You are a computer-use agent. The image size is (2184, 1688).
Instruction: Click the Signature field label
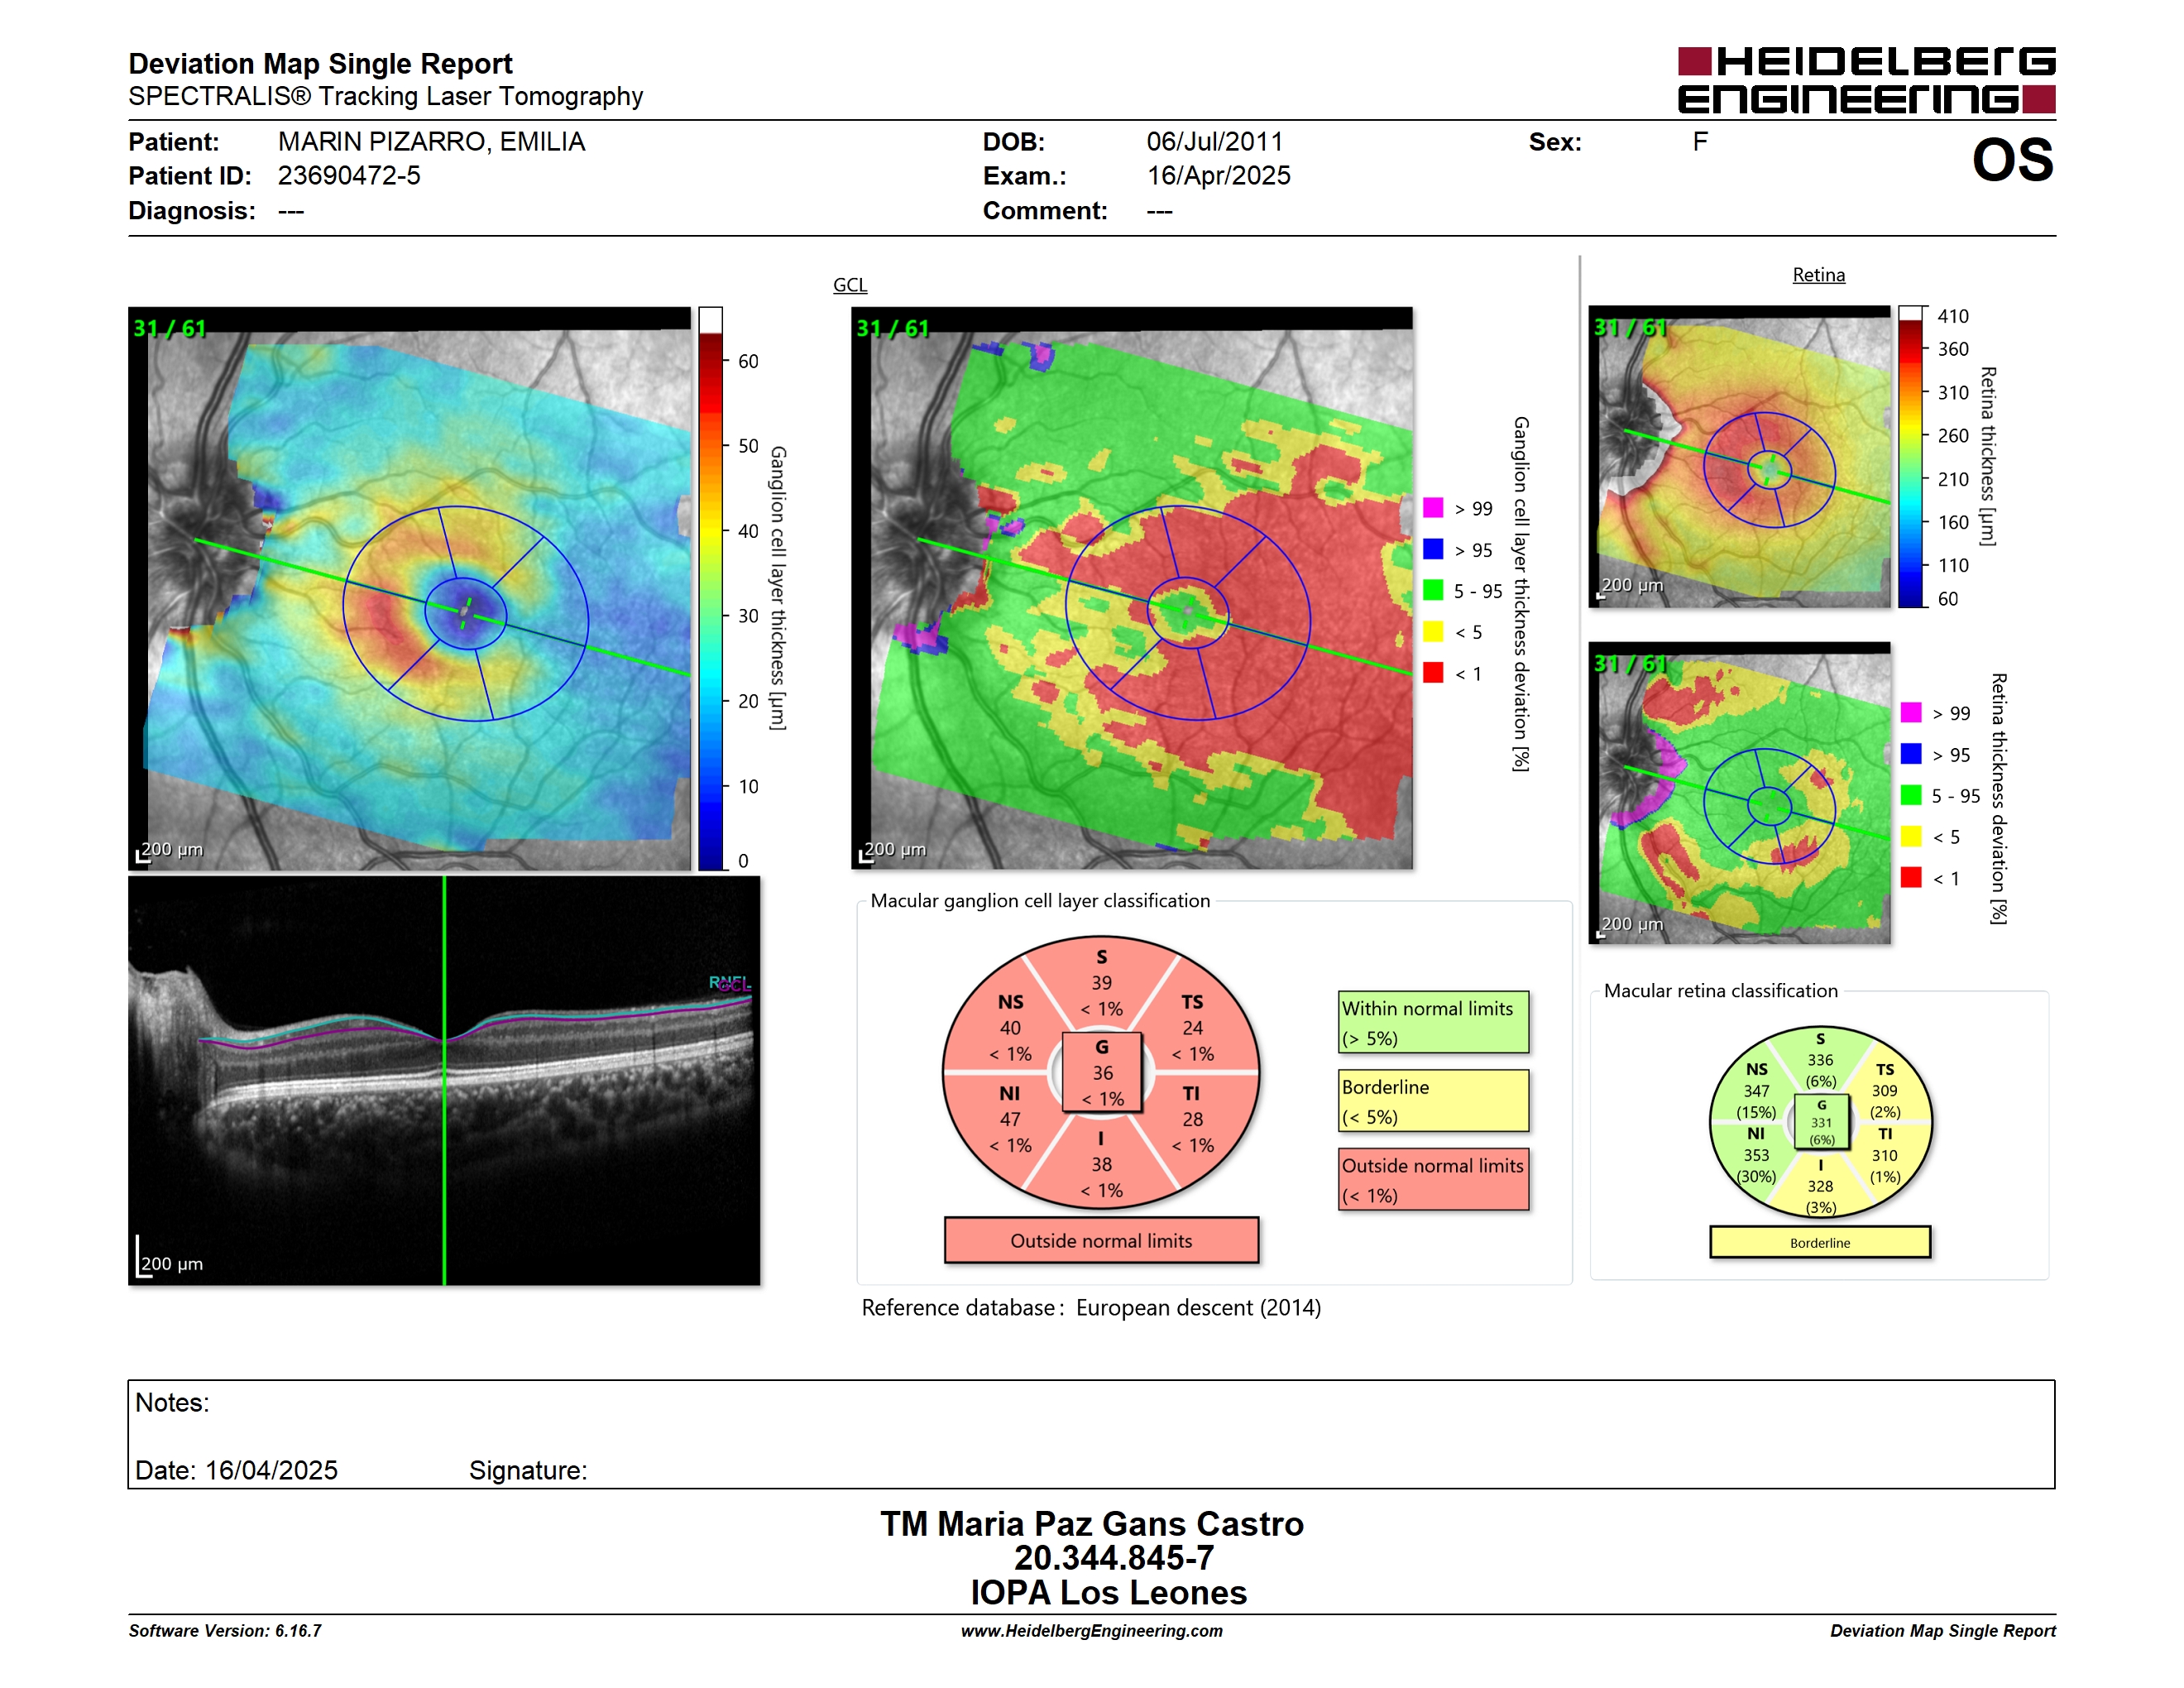(x=528, y=1470)
